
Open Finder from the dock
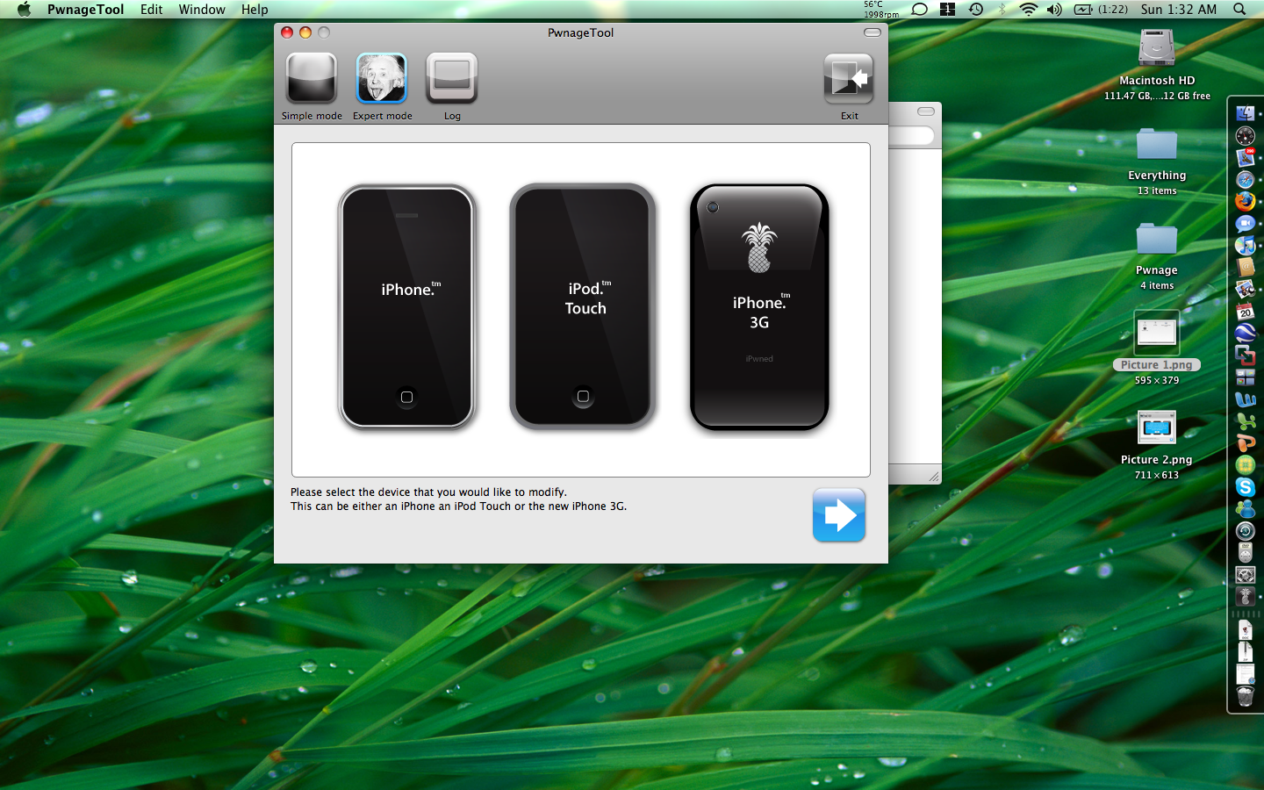[1246, 113]
